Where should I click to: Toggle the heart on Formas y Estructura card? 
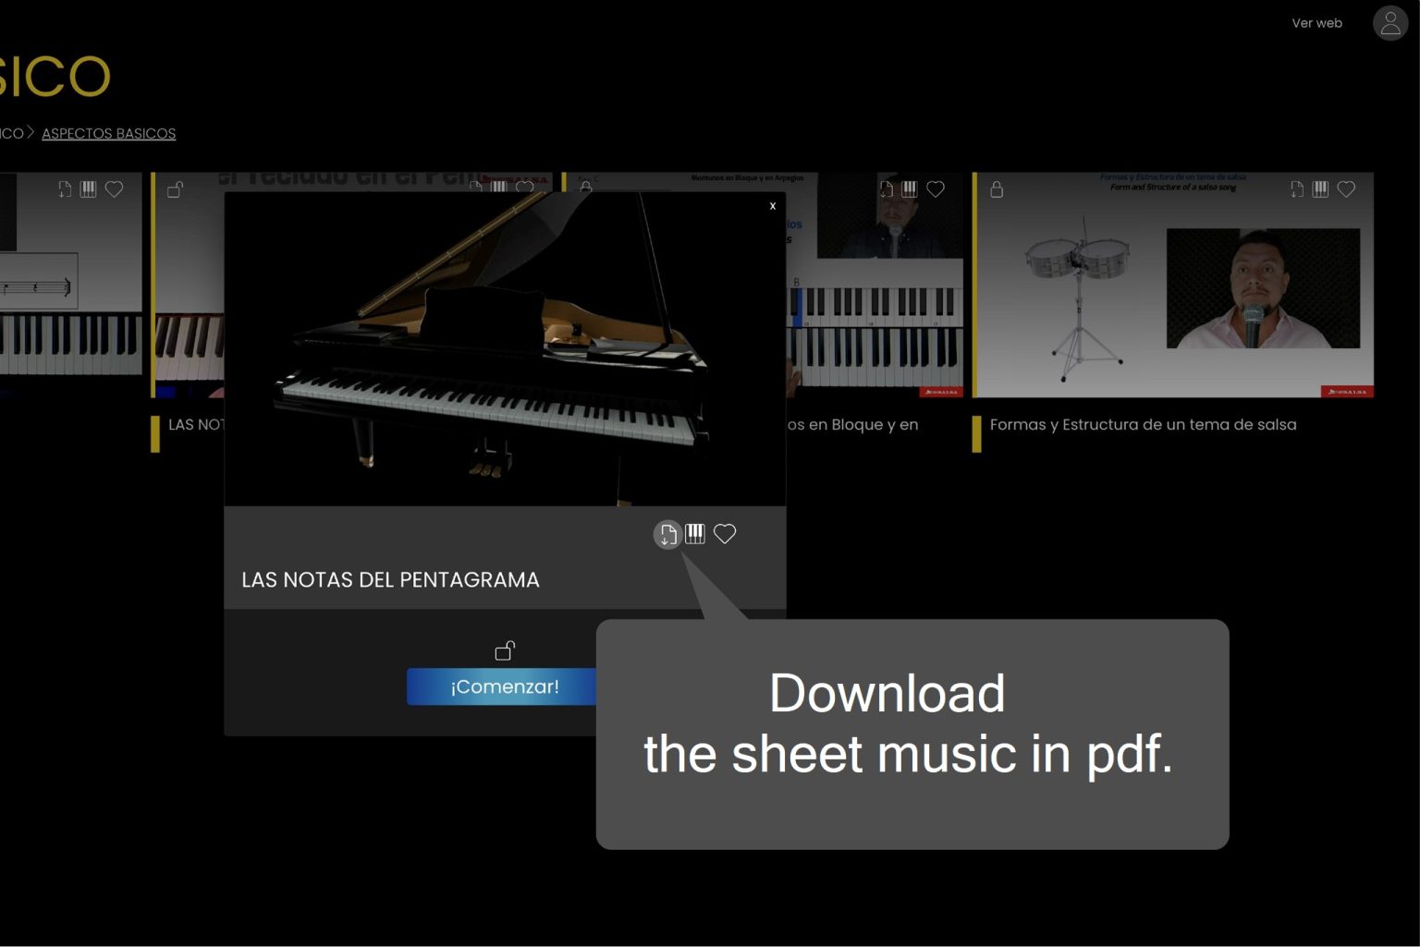(x=1346, y=188)
